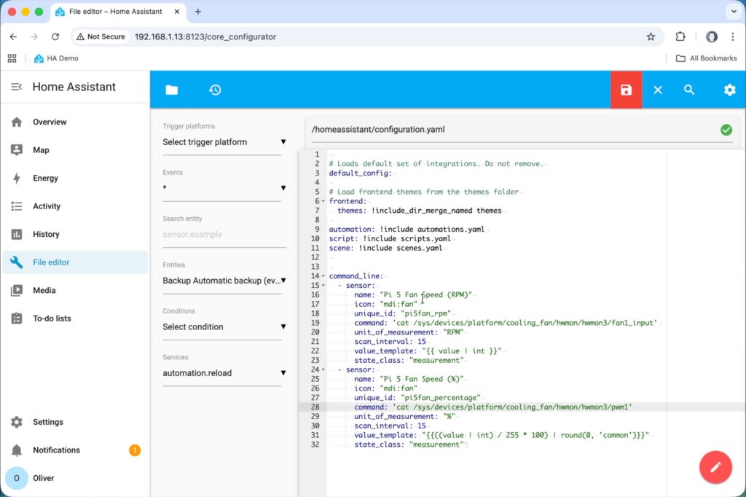746x497 pixels.
Task: Expand the Services automation.reload dropdown
Action: 222,373
